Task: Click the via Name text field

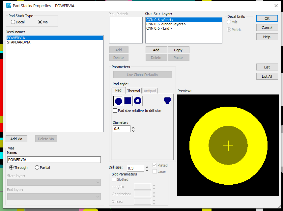Action: click(54, 160)
